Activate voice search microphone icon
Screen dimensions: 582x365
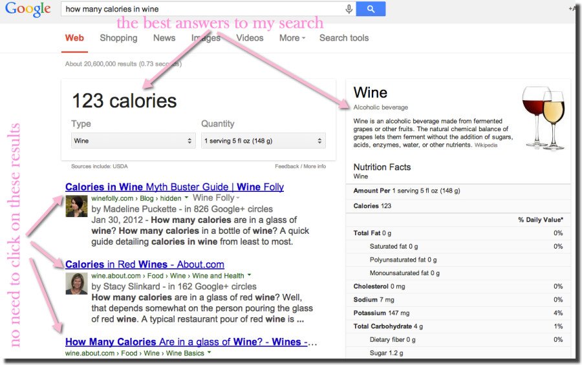click(x=349, y=9)
